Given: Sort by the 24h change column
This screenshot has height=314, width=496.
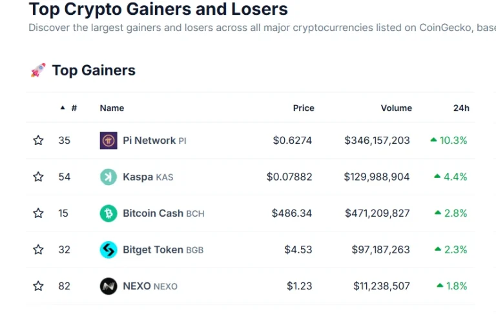Looking at the screenshot, I should click(461, 108).
